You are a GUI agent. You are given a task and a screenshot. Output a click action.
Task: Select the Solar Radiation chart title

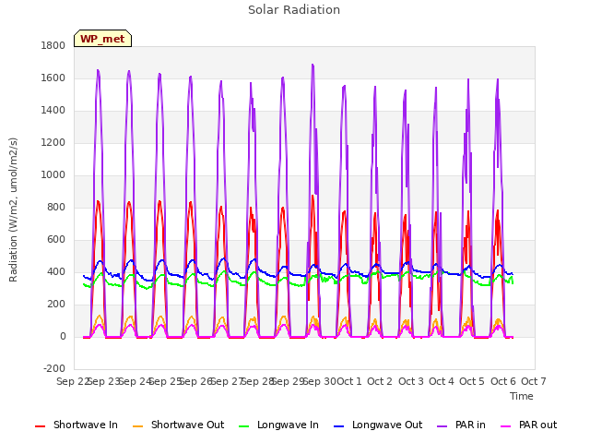[x=294, y=10]
